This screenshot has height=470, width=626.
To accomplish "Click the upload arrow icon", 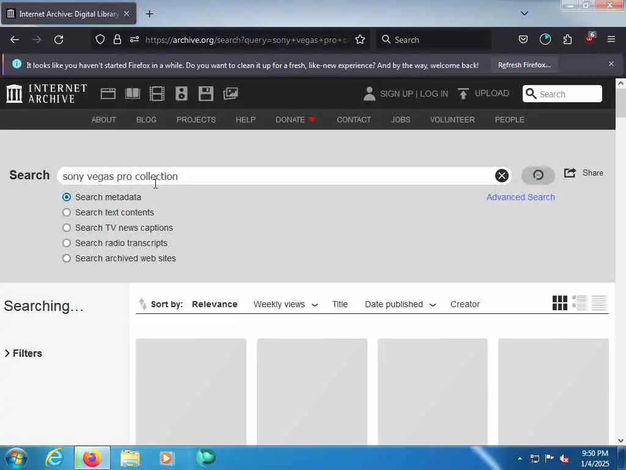I will (463, 94).
